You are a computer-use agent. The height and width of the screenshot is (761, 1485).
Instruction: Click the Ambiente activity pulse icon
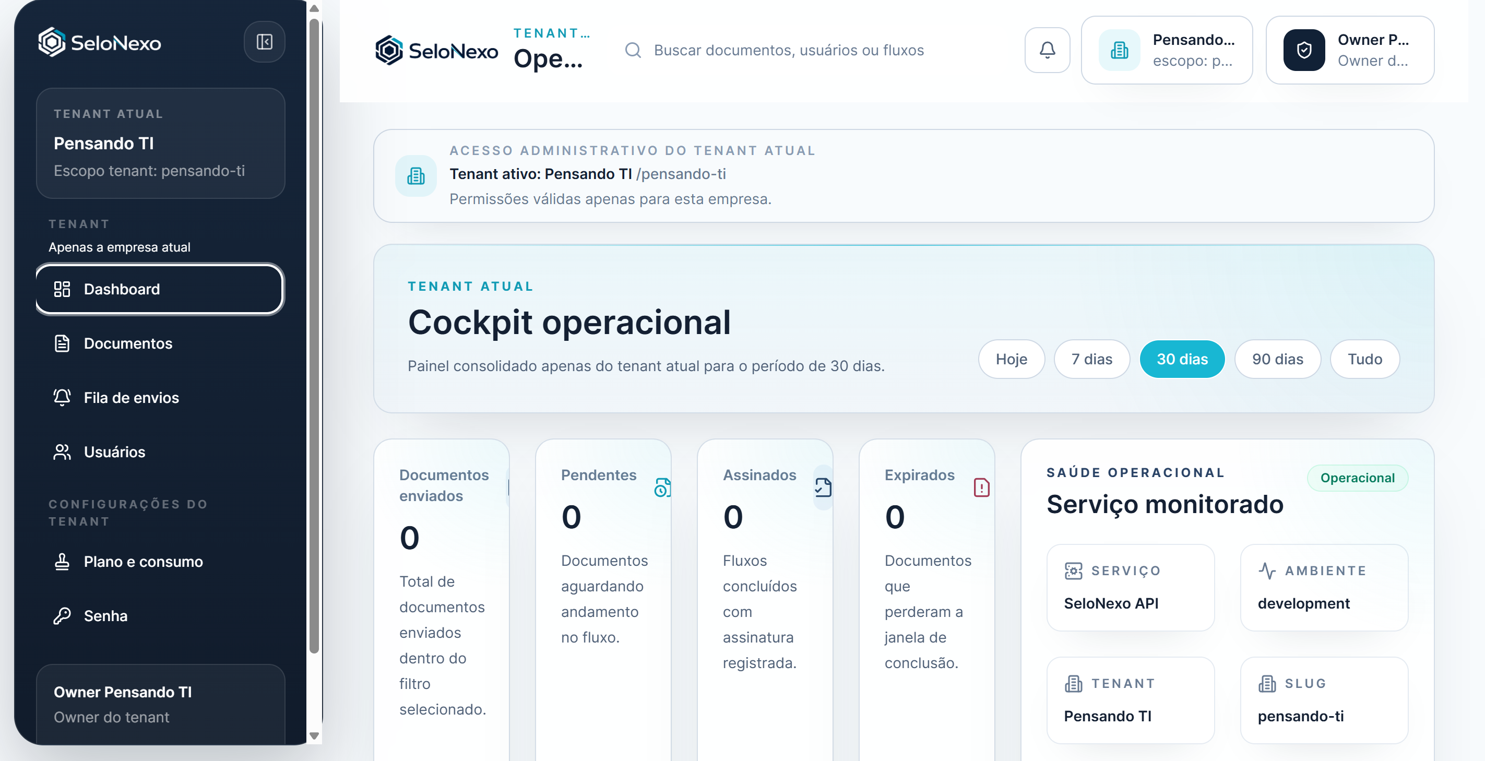pyautogui.click(x=1266, y=571)
